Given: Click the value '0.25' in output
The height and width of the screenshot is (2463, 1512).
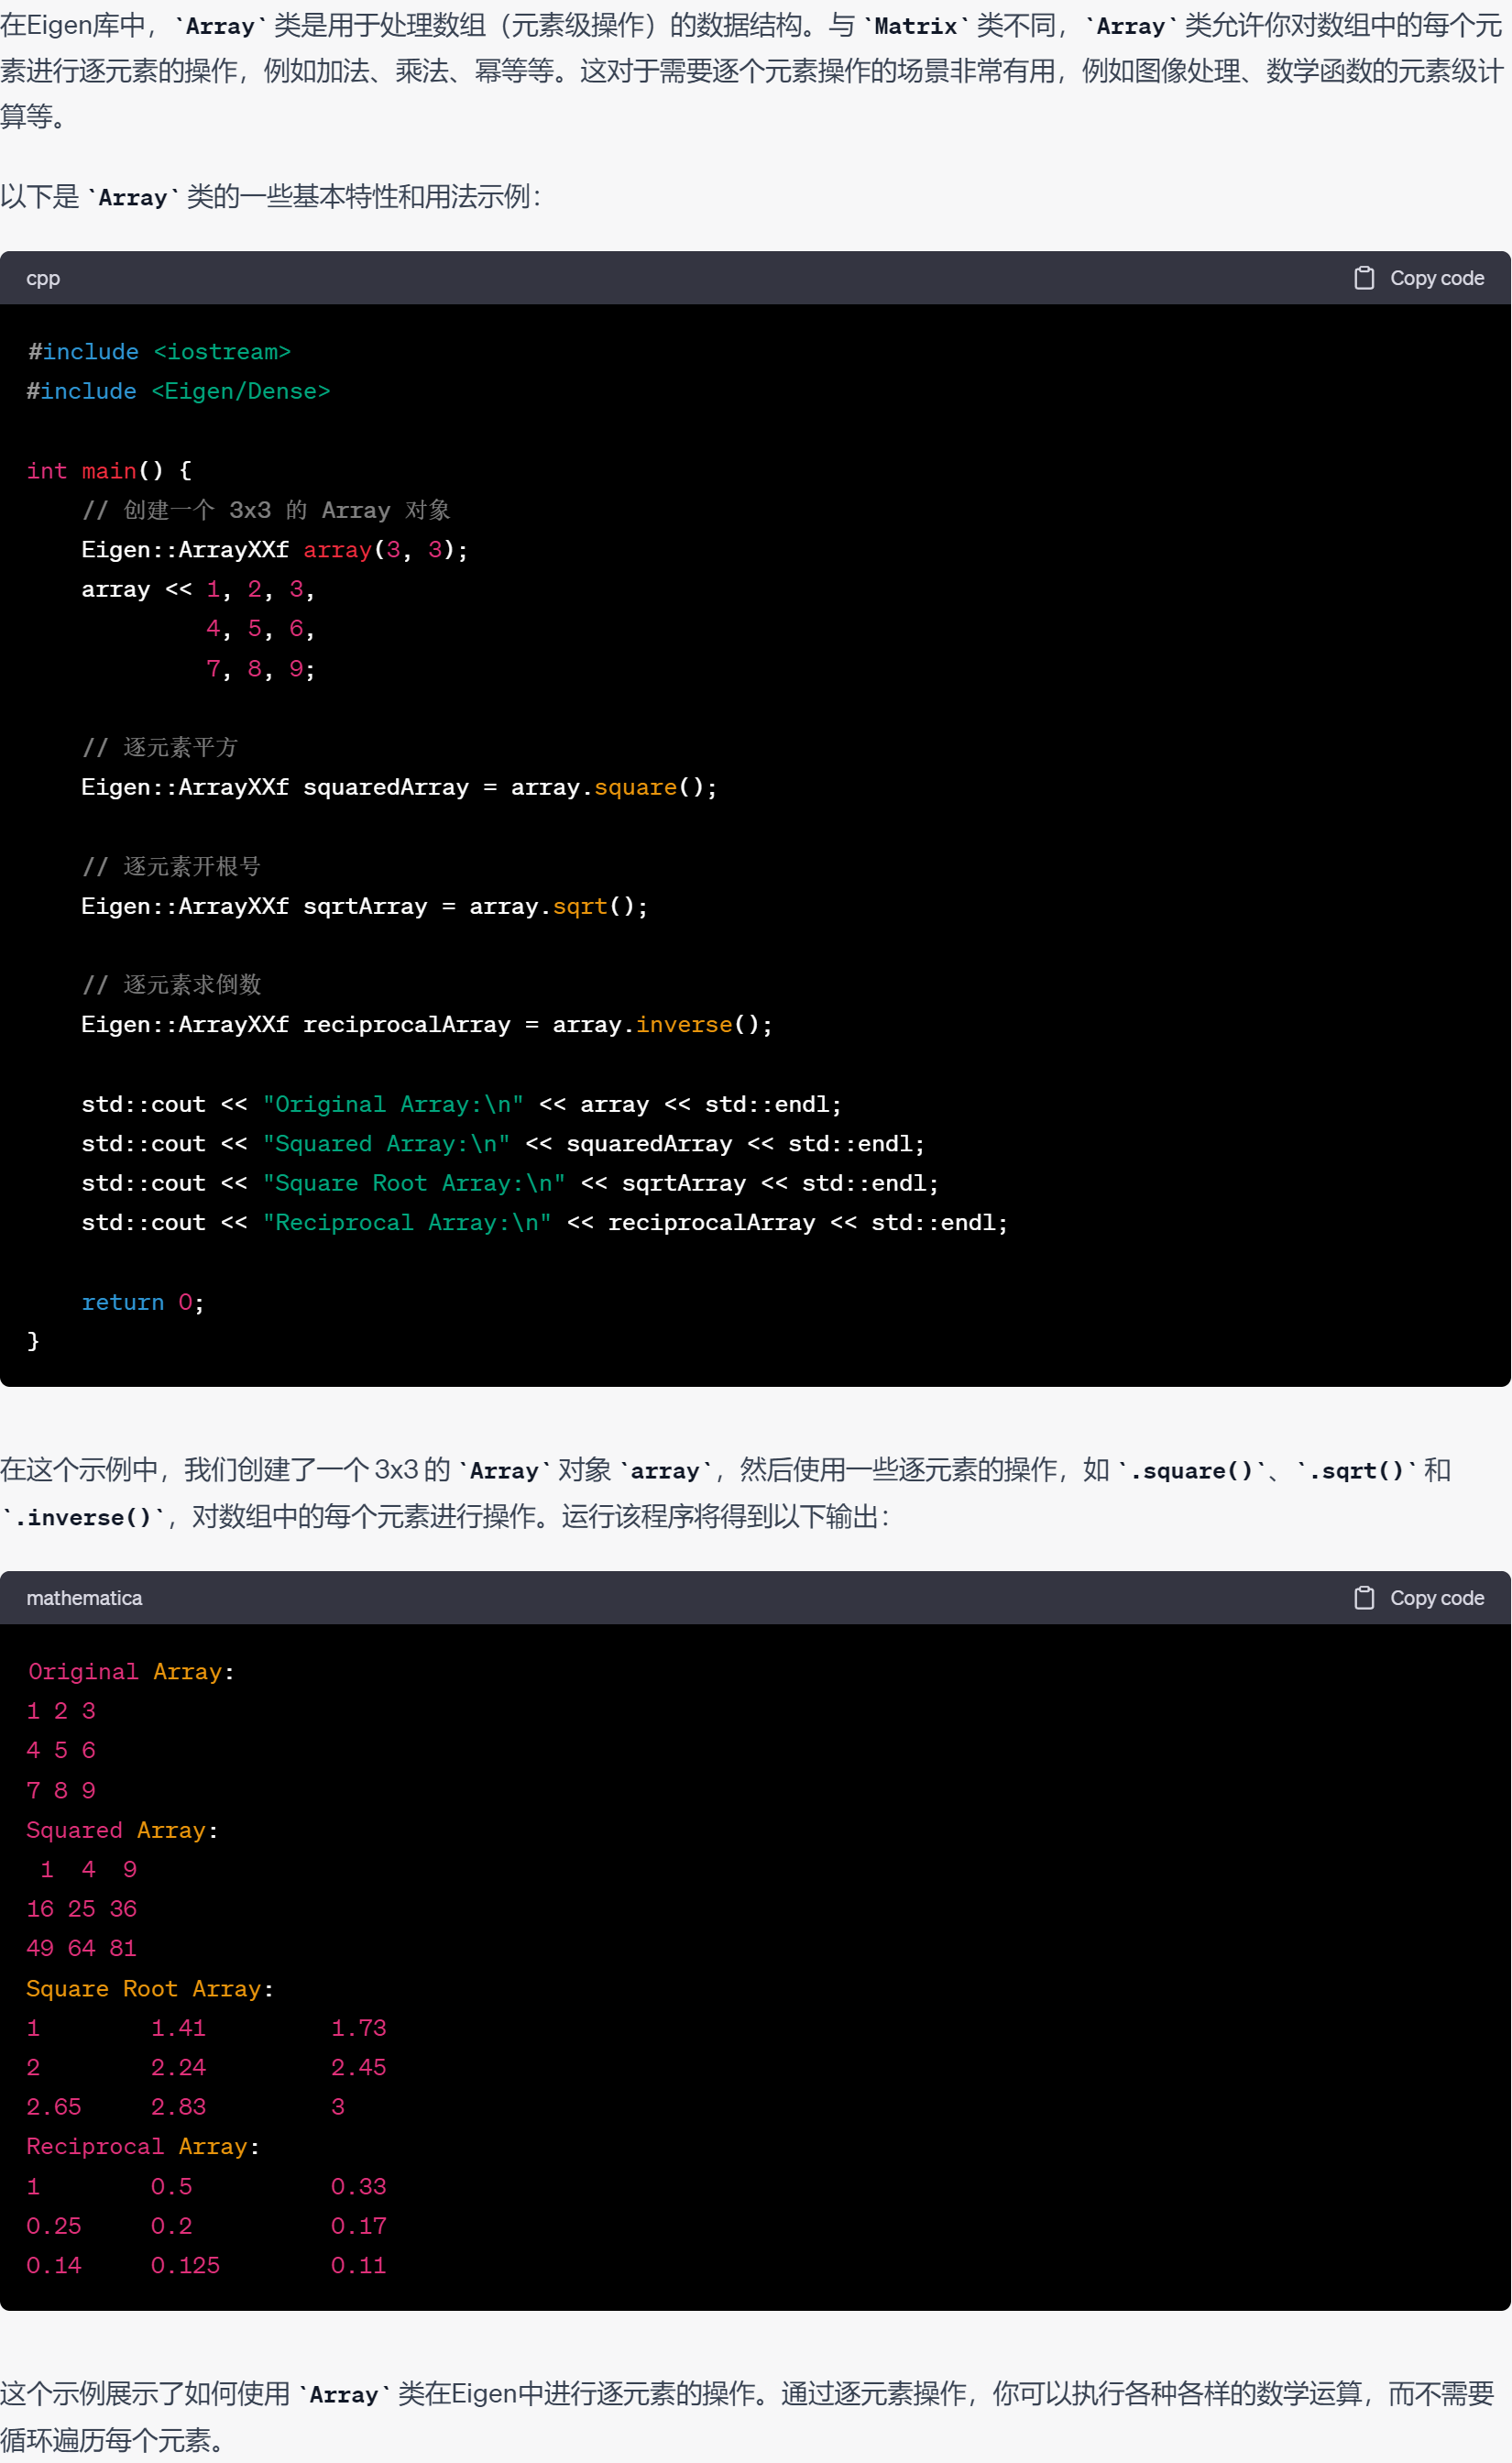Looking at the screenshot, I should (54, 2226).
